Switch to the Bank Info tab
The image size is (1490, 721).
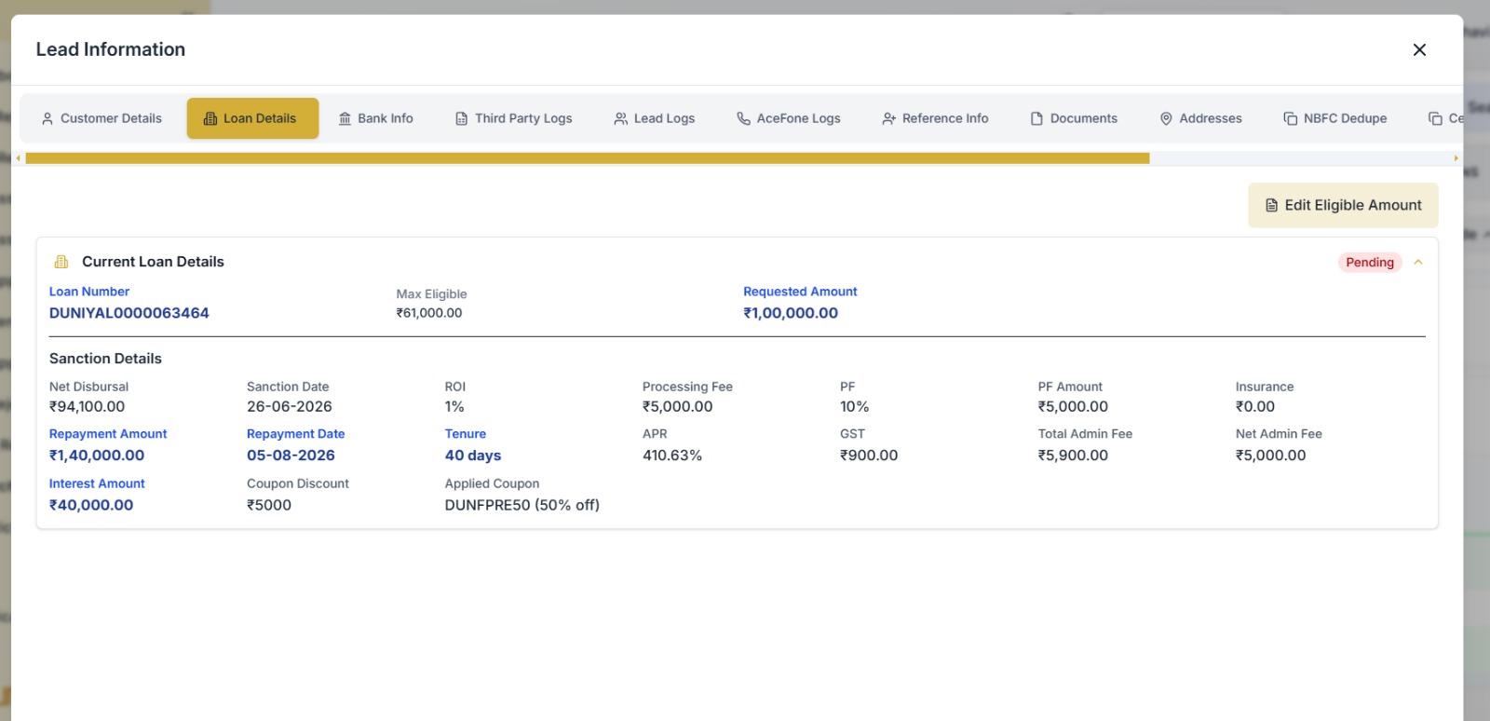tap(376, 118)
